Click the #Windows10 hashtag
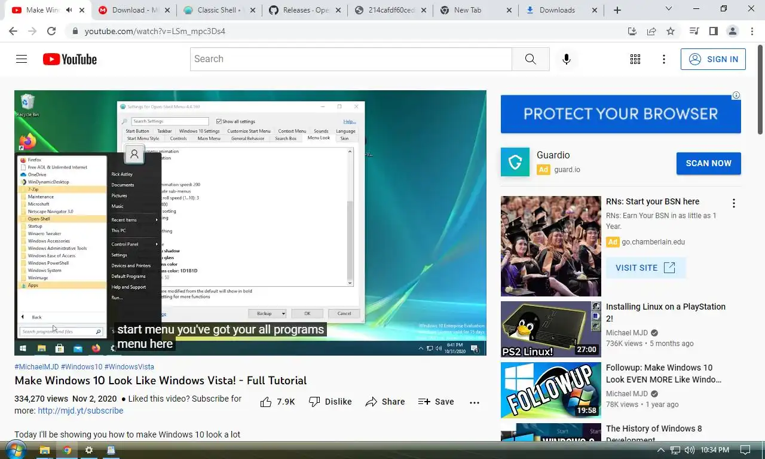This screenshot has height=459, width=765. tap(81, 367)
